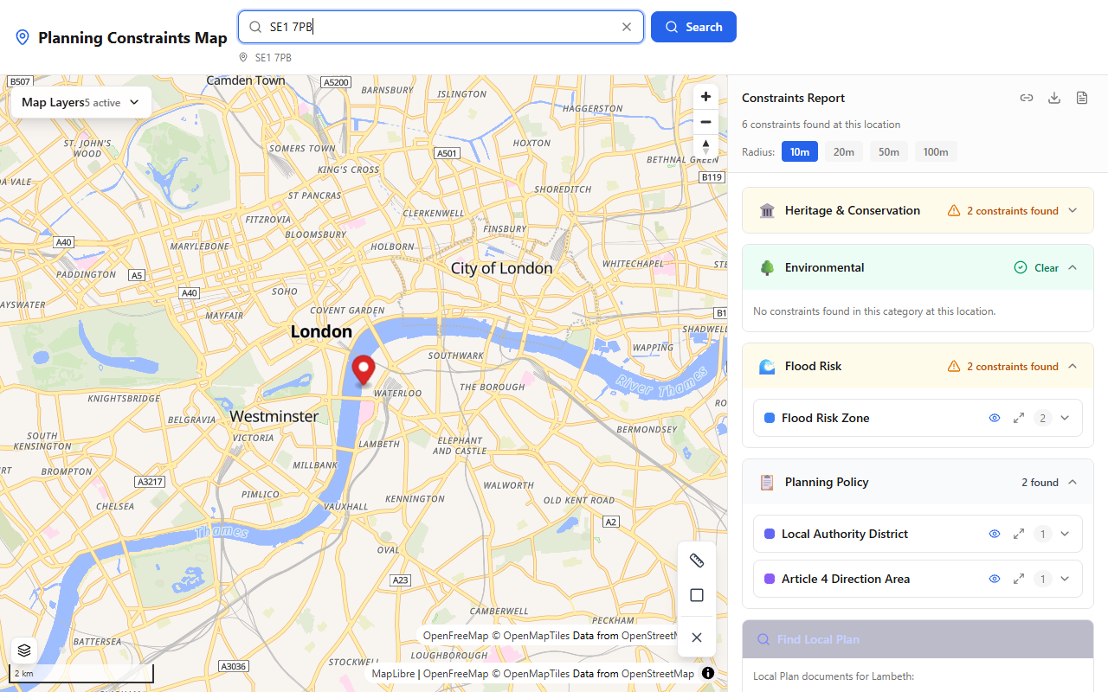Click the document export icon in report header

click(1082, 98)
